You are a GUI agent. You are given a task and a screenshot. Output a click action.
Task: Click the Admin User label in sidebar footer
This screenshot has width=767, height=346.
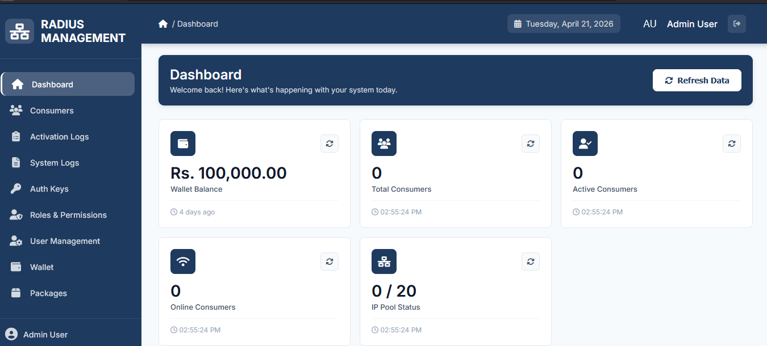click(x=45, y=335)
